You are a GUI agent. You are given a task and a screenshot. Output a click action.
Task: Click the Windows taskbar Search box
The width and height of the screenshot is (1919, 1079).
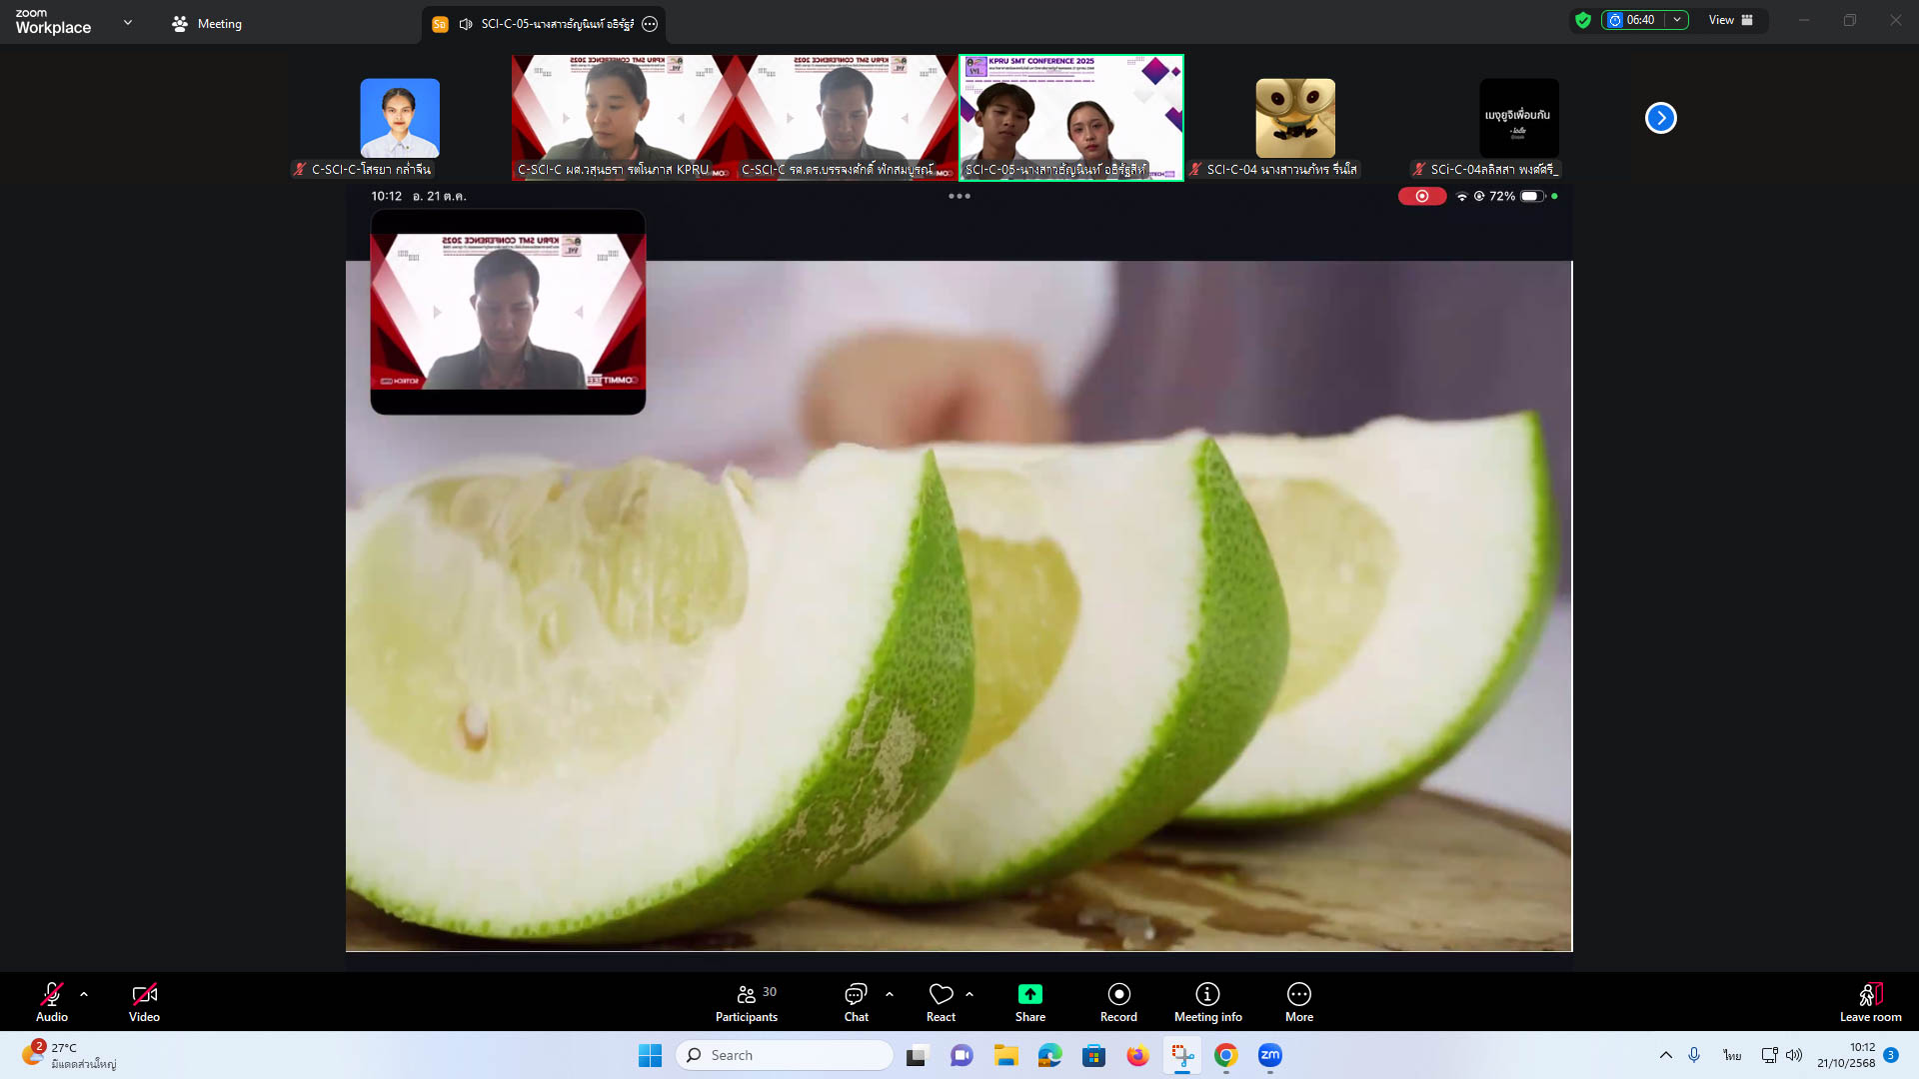[785, 1055]
